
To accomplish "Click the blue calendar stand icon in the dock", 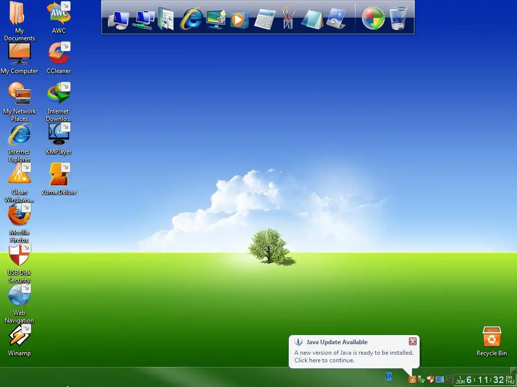I will (x=336, y=19).
